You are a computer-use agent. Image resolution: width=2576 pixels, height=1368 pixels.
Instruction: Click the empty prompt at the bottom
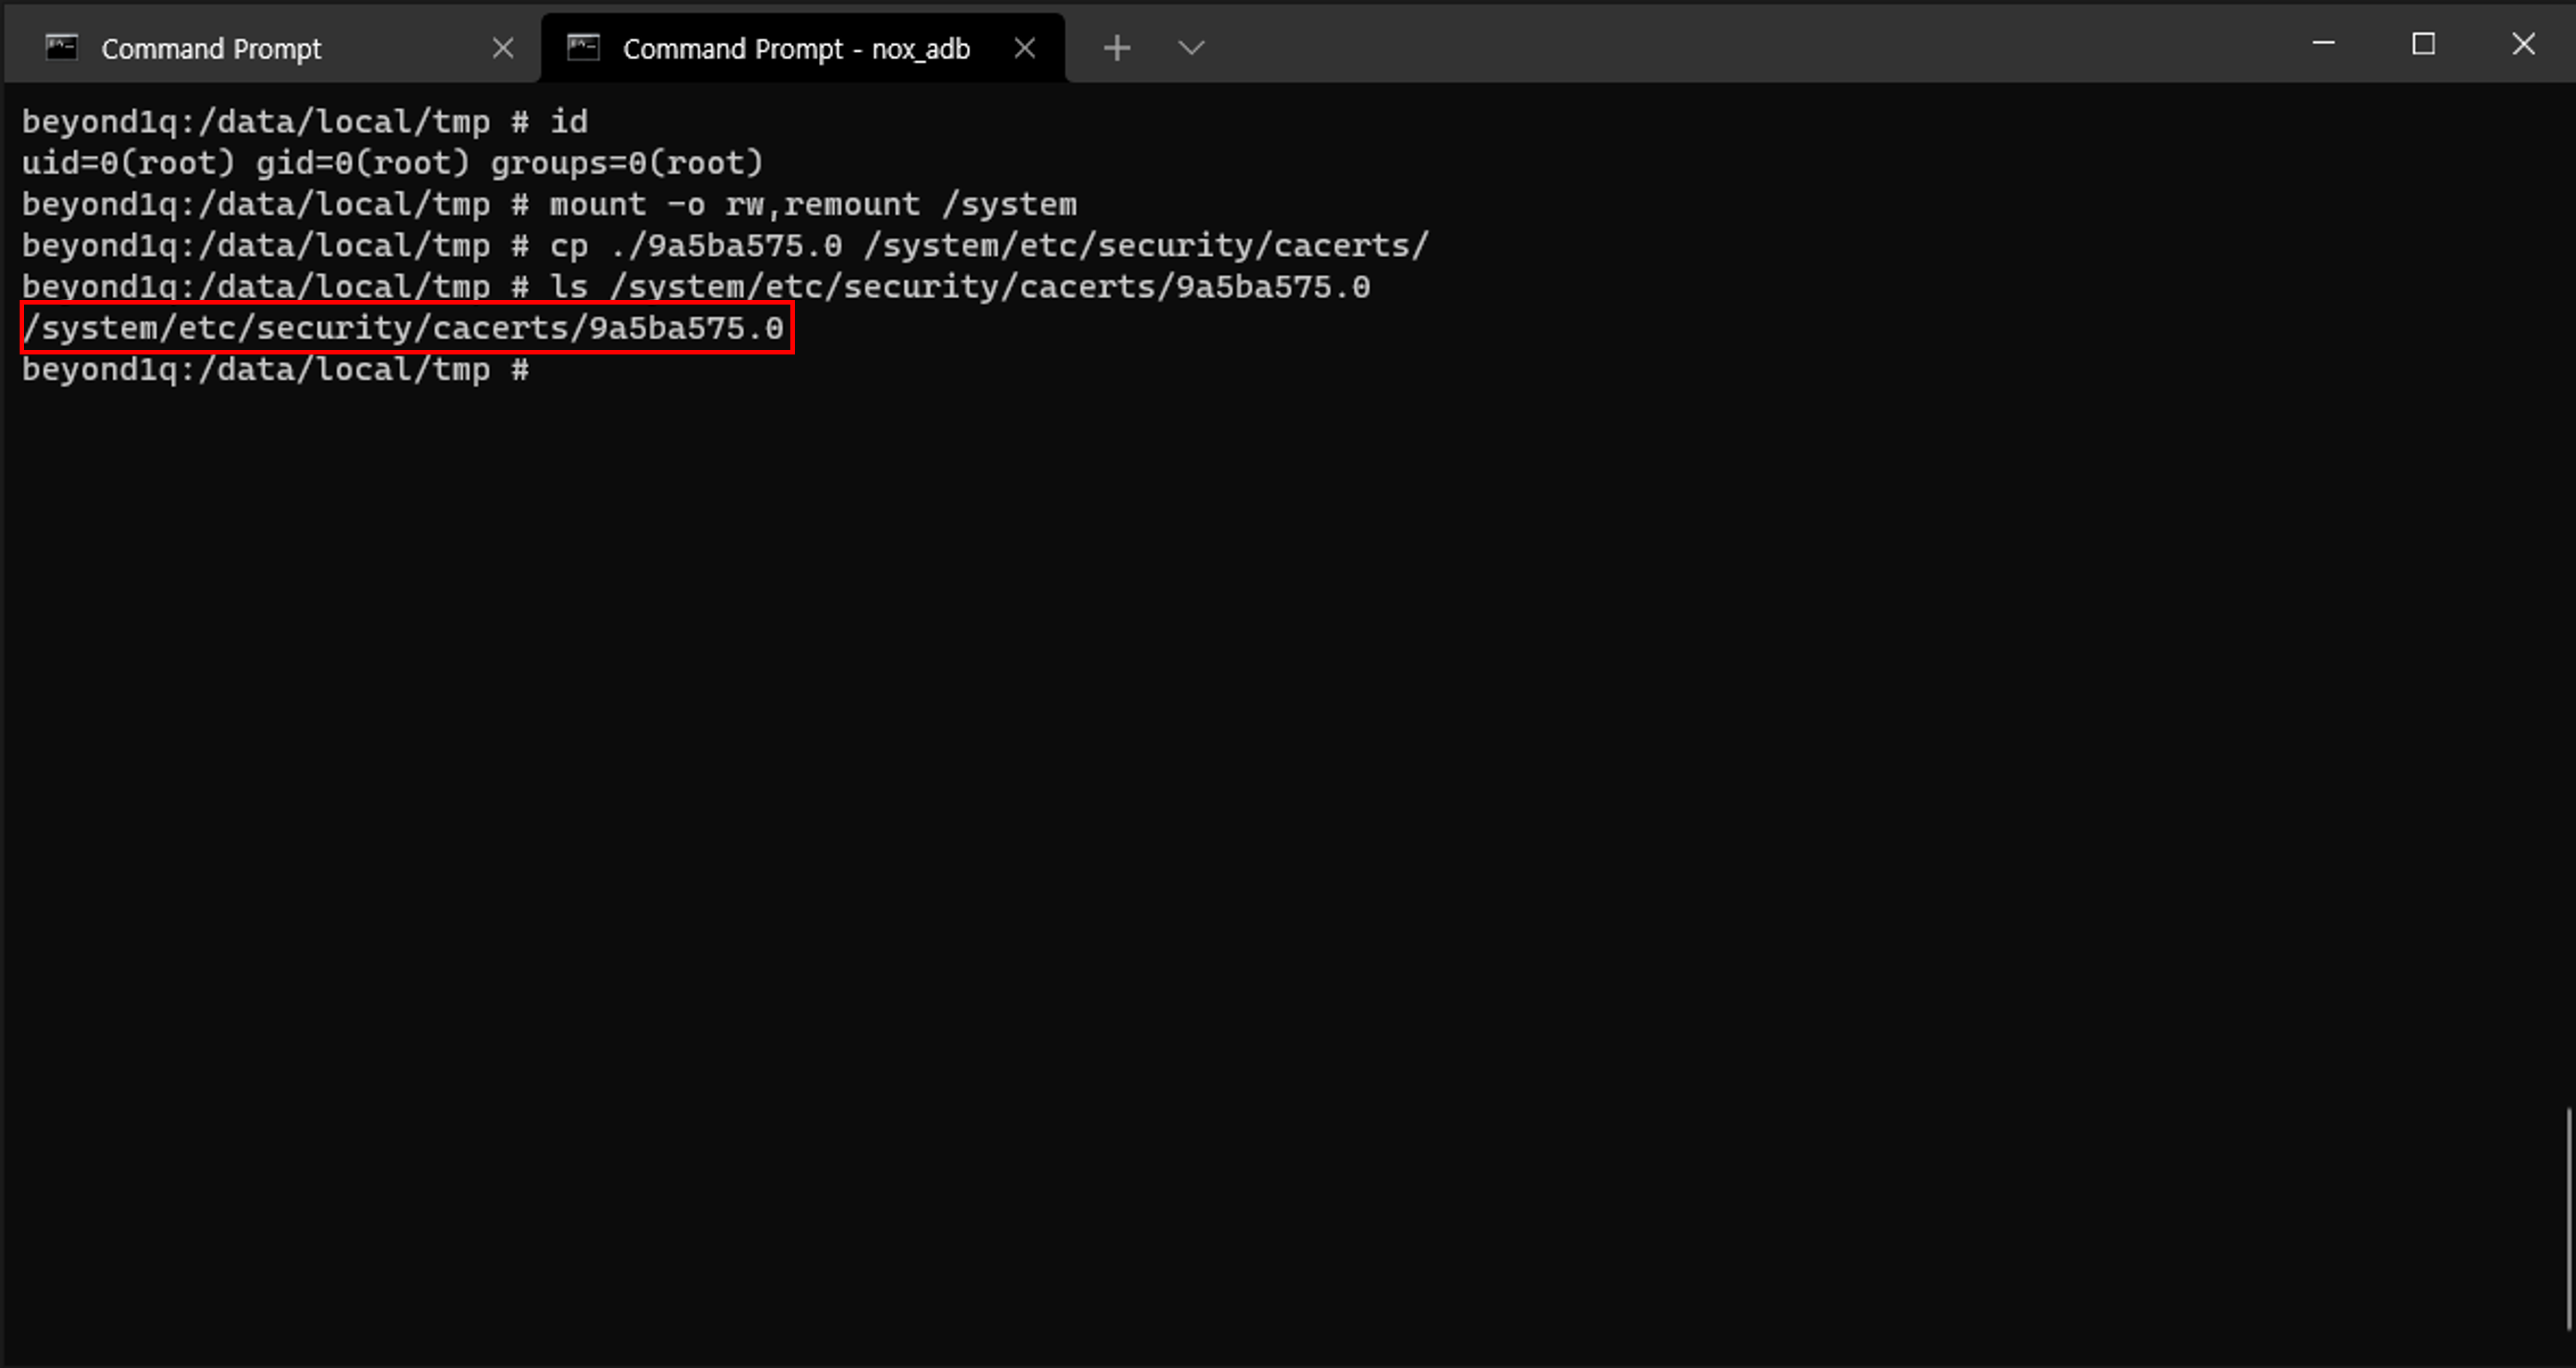pyautogui.click(x=276, y=371)
